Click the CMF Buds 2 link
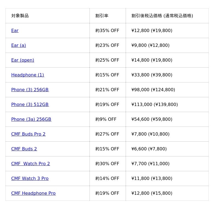The width and height of the screenshot is (219, 209). click(24, 149)
